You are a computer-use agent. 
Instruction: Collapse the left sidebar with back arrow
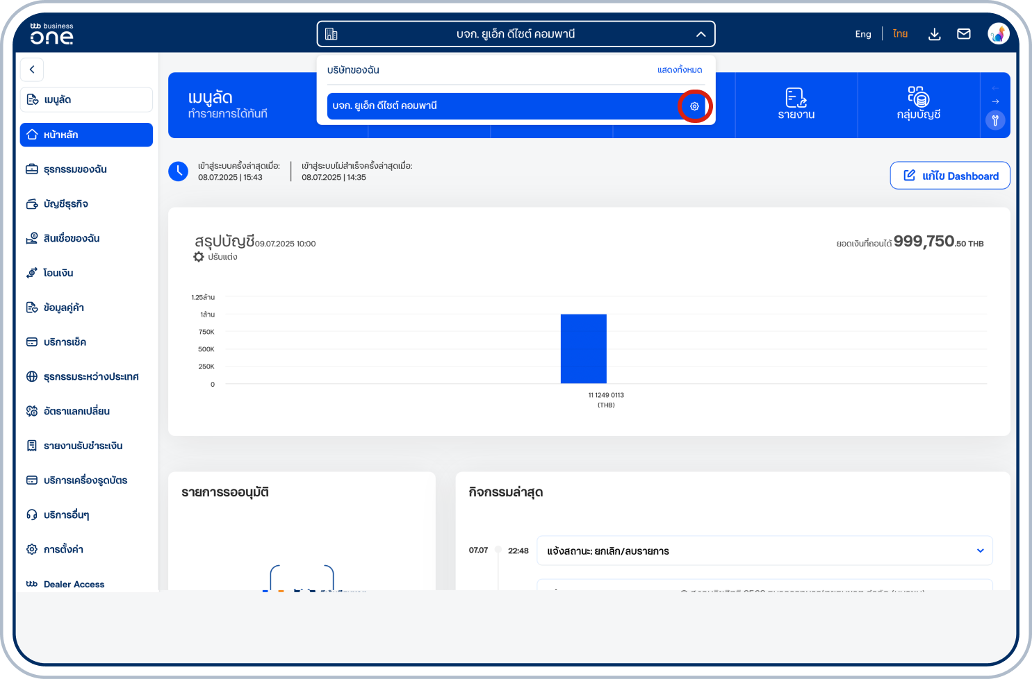[x=32, y=69]
